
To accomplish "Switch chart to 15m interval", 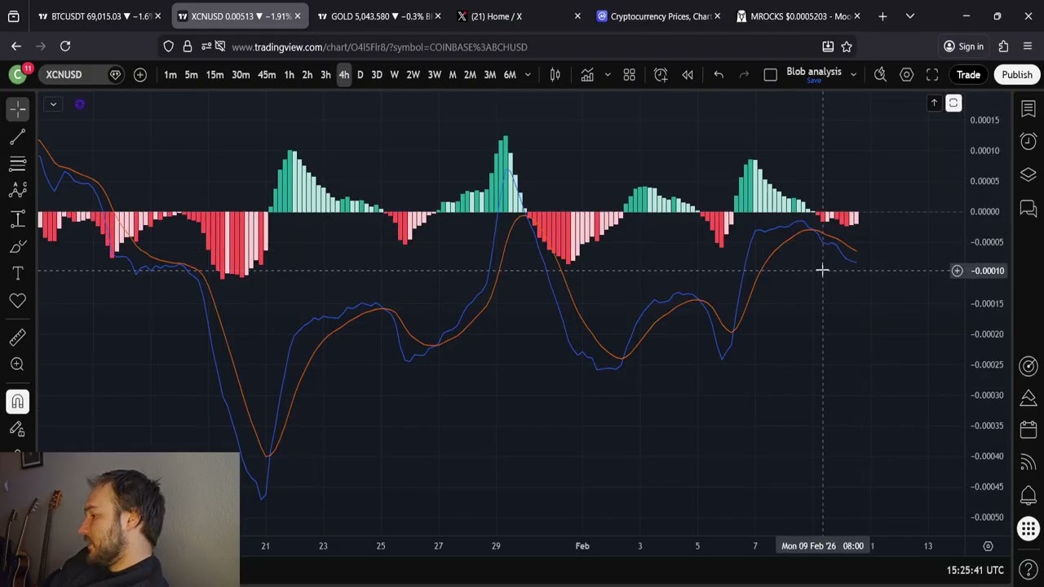I will 215,75.
